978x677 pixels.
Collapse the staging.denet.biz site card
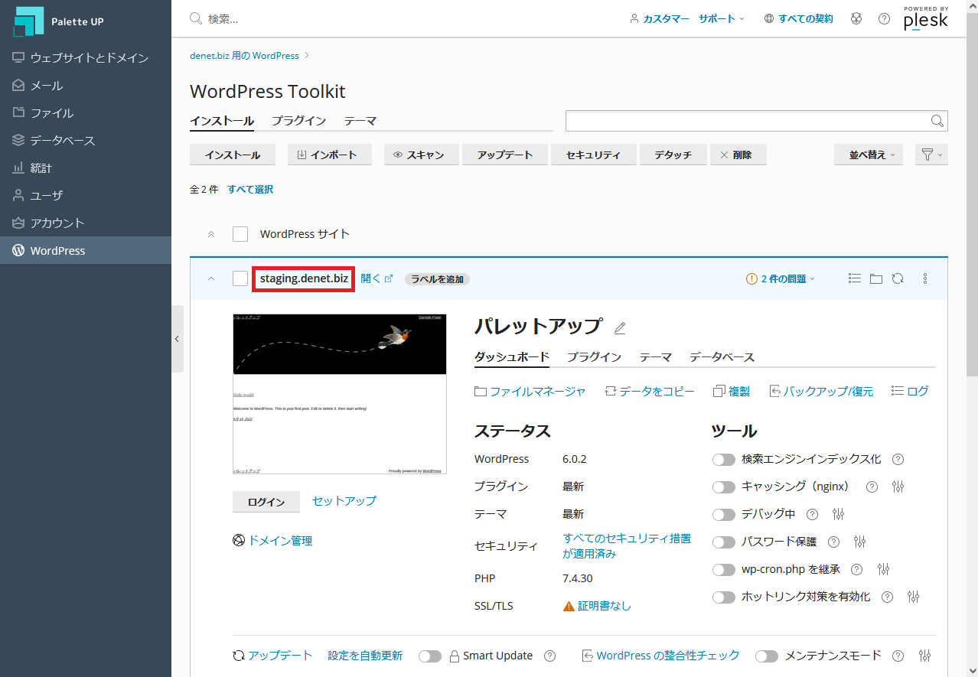coord(211,278)
